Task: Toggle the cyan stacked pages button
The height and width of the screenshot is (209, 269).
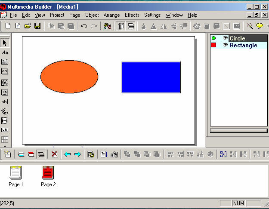Action: coord(21,154)
